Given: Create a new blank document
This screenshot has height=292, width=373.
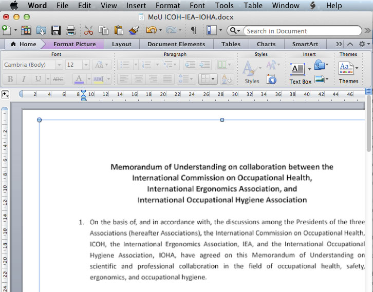Looking at the screenshot, I should 7,30.
